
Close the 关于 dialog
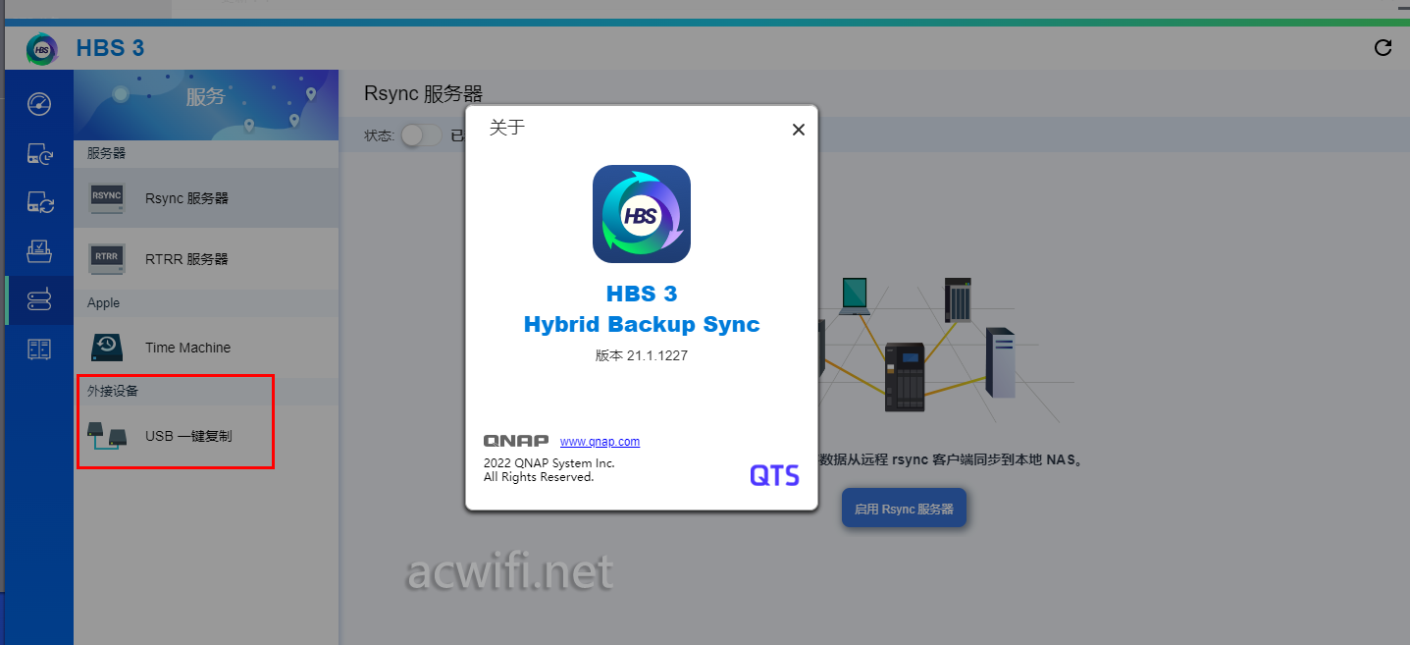(799, 130)
